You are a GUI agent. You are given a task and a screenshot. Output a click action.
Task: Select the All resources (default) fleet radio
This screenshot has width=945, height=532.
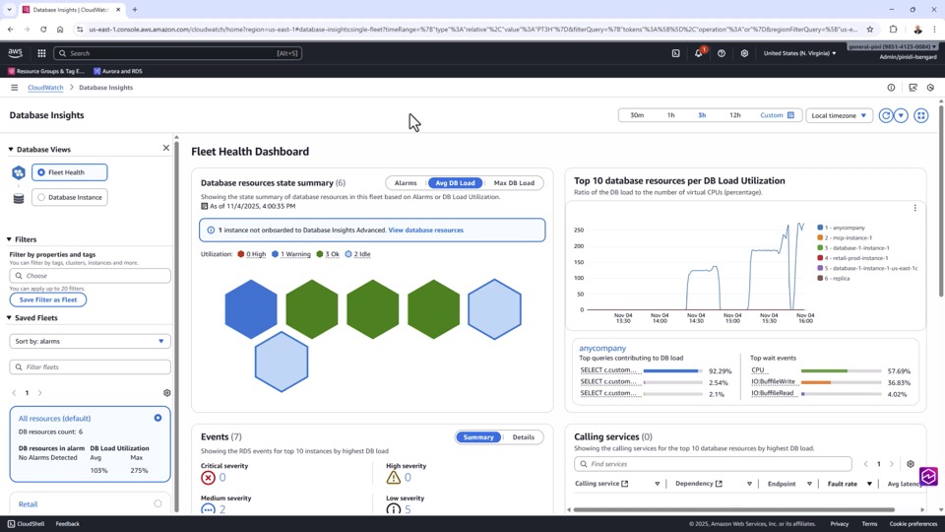[157, 418]
